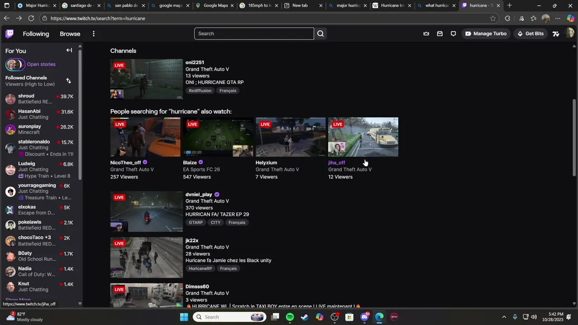Click the CITY tag
Image resolution: width=578 pixels, height=325 pixels.
pos(215,223)
